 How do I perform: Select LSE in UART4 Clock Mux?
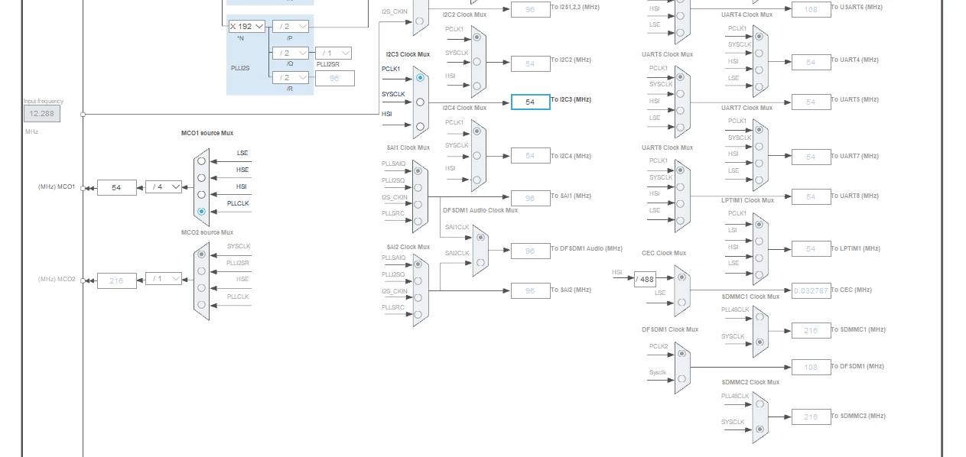759,87
